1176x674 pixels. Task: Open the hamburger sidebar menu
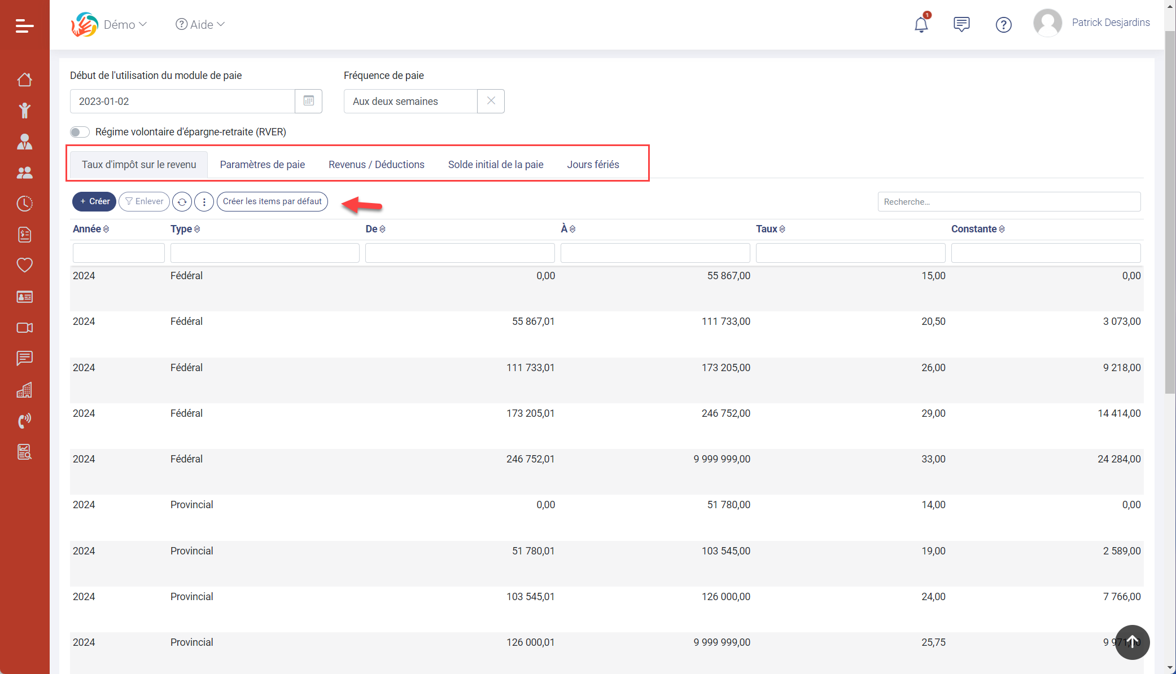click(24, 25)
